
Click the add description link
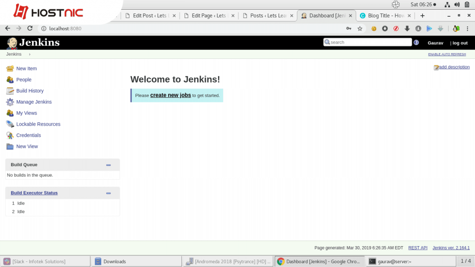(454, 67)
